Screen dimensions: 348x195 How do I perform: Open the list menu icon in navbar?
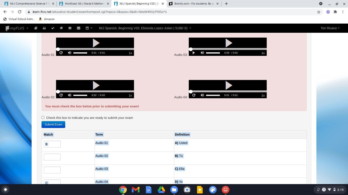(70, 28)
